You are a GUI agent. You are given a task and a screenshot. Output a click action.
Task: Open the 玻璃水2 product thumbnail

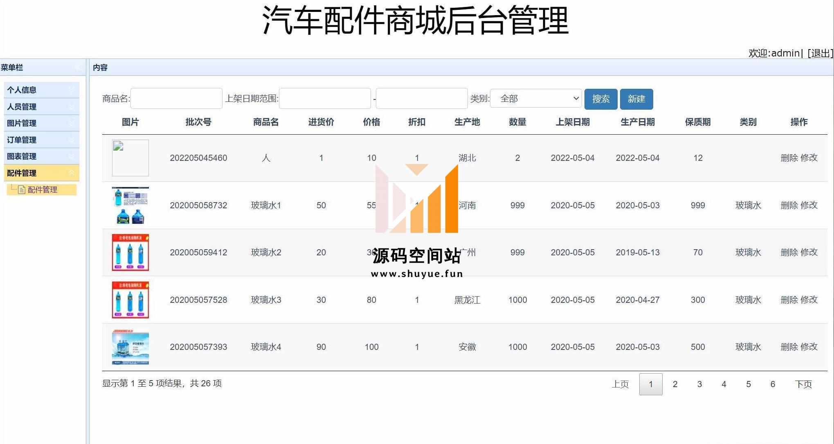(x=130, y=252)
